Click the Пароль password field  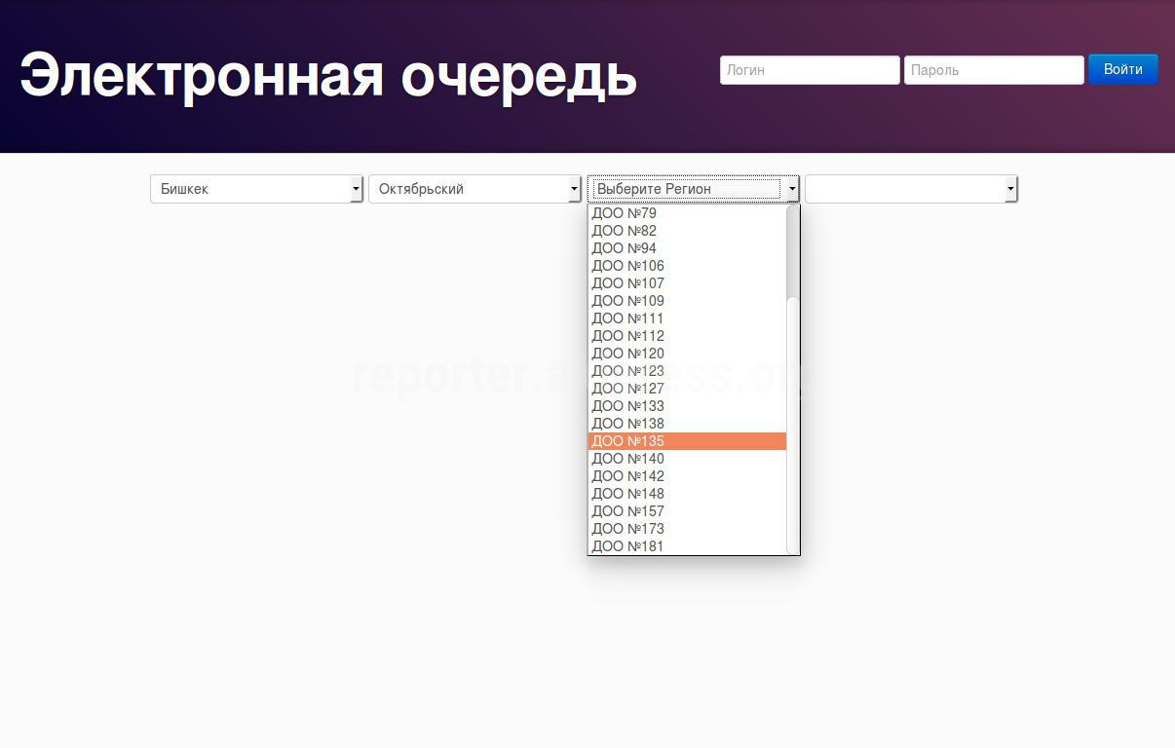(x=993, y=70)
